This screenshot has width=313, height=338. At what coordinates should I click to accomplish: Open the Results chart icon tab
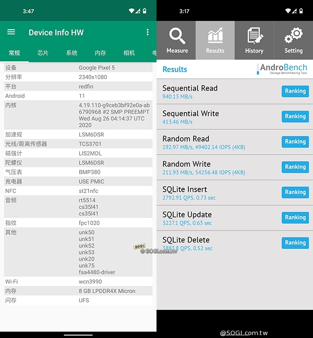215,40
